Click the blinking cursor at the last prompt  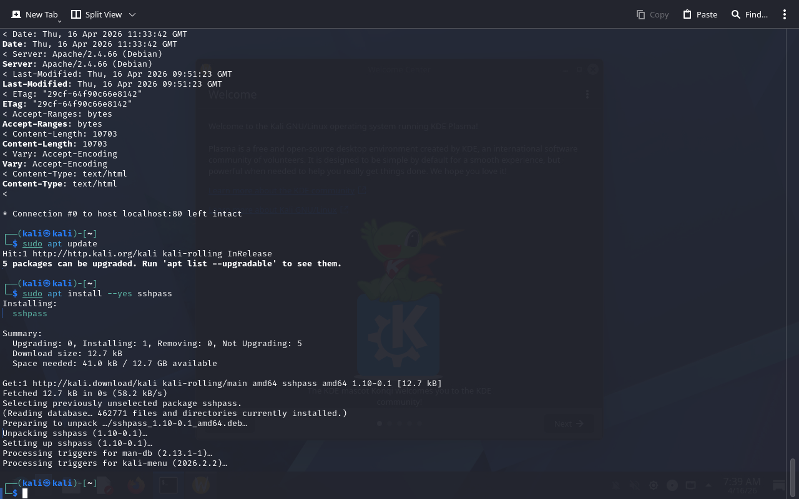pyautogui.click(x=26, y=493)
